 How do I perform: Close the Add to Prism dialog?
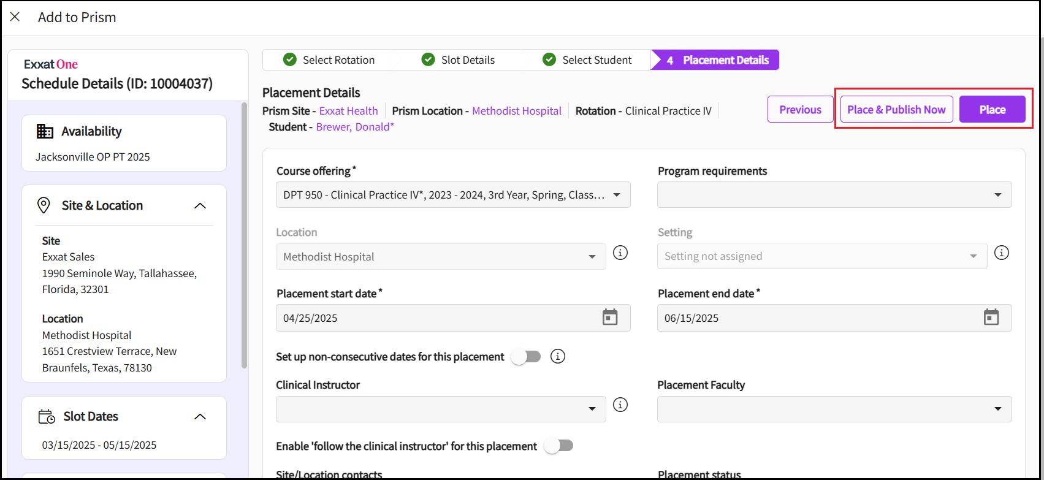tap(15, 17)
